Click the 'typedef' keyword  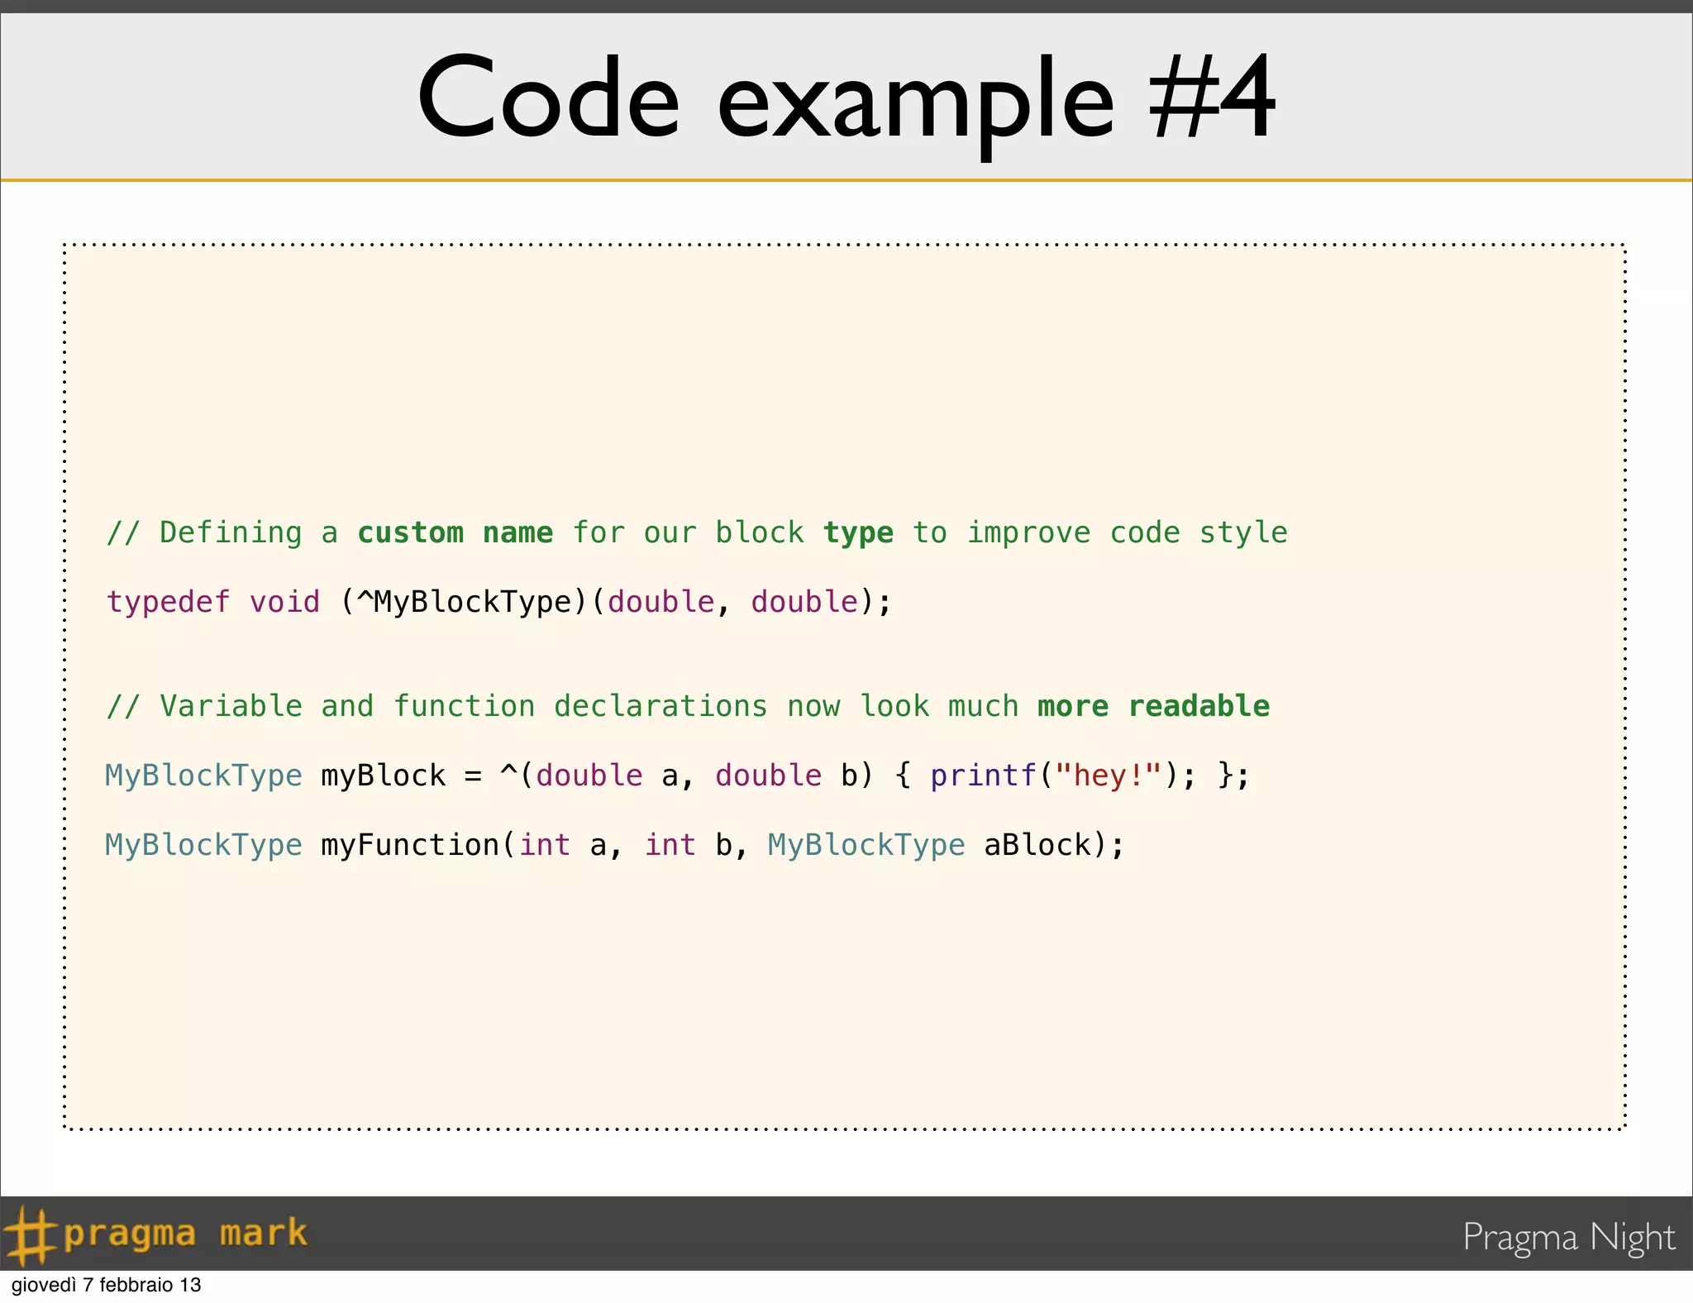(168, 602)
